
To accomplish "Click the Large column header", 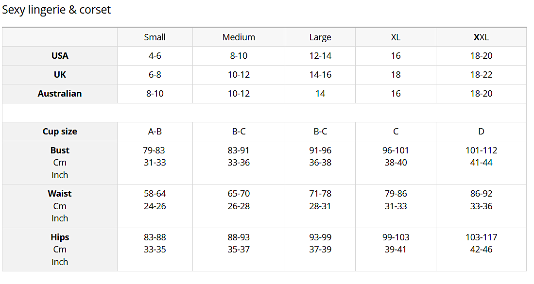I will click(320, 37).
